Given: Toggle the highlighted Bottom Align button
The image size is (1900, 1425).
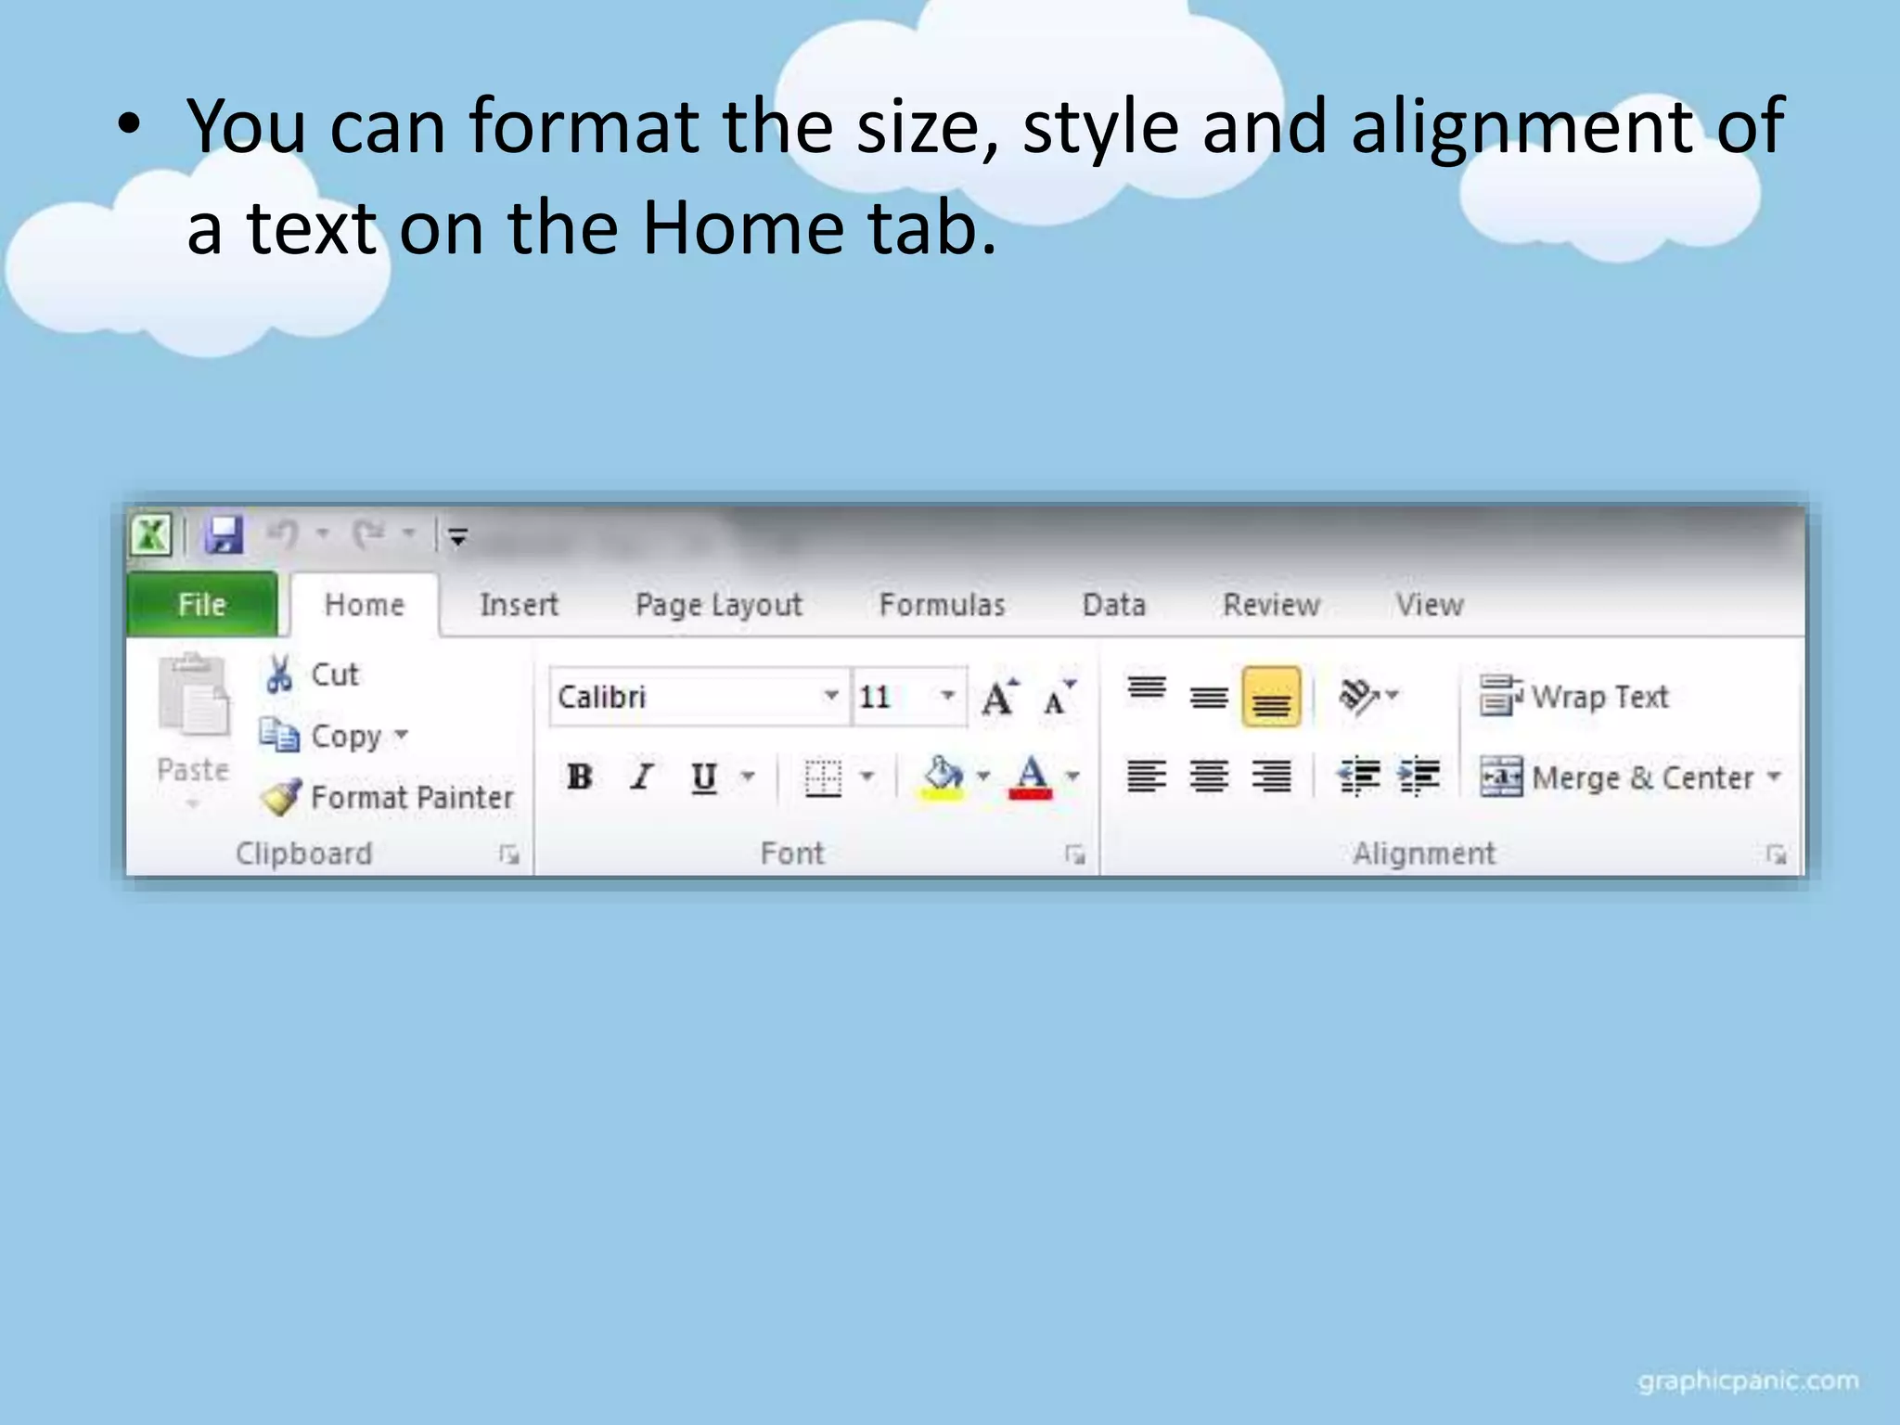Looking at the screenshot, I should pyautogui.click(x=1270, y=698).
